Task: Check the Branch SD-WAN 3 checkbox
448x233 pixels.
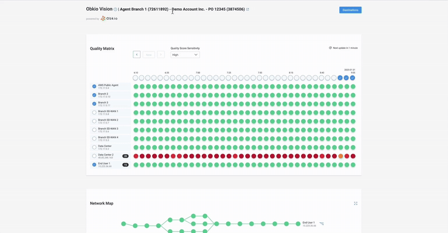Action: 94,130
